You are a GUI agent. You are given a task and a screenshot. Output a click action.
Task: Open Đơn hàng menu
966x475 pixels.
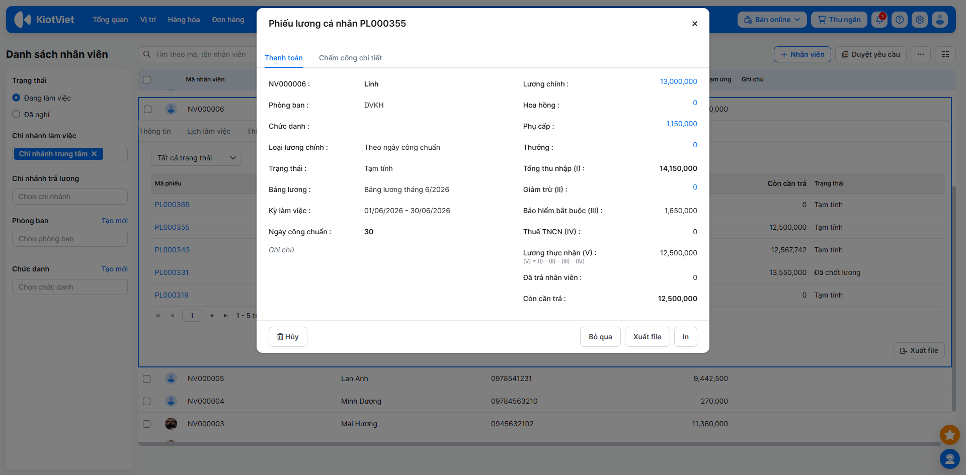(x=228, y=20)
